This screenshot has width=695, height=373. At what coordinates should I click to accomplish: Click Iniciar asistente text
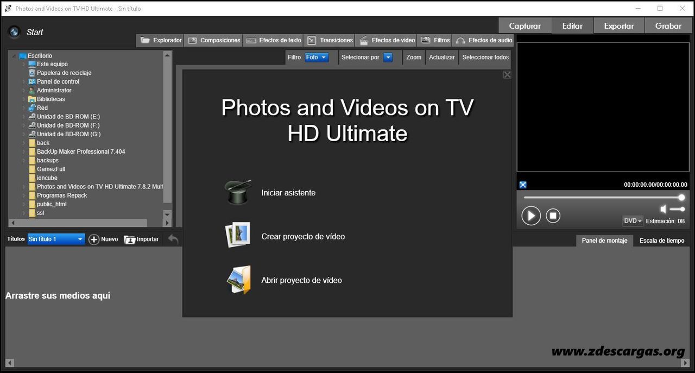pyautogui.click(x=288, y=193)
